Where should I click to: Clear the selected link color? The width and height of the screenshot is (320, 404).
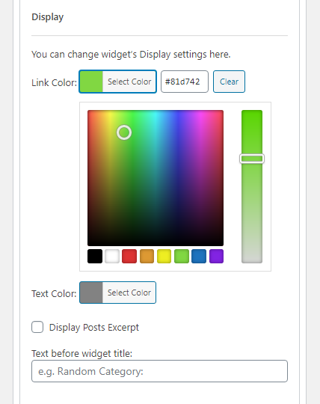click(x=229, y=82)
